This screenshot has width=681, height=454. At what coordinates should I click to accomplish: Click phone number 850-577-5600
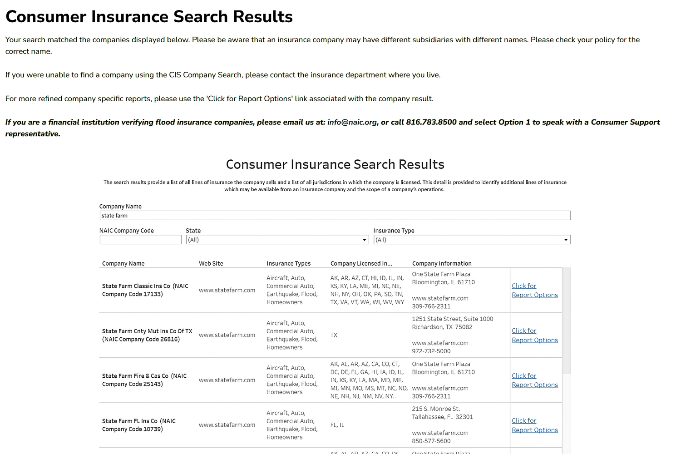pos(431,441)
